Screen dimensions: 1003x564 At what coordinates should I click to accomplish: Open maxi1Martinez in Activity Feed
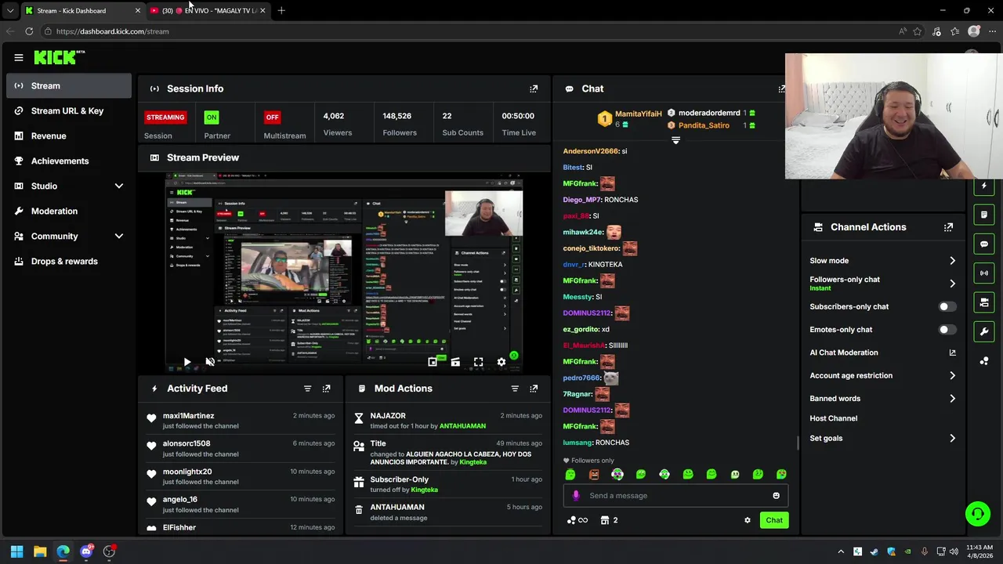pyautogui.click(x=188, y=416)
